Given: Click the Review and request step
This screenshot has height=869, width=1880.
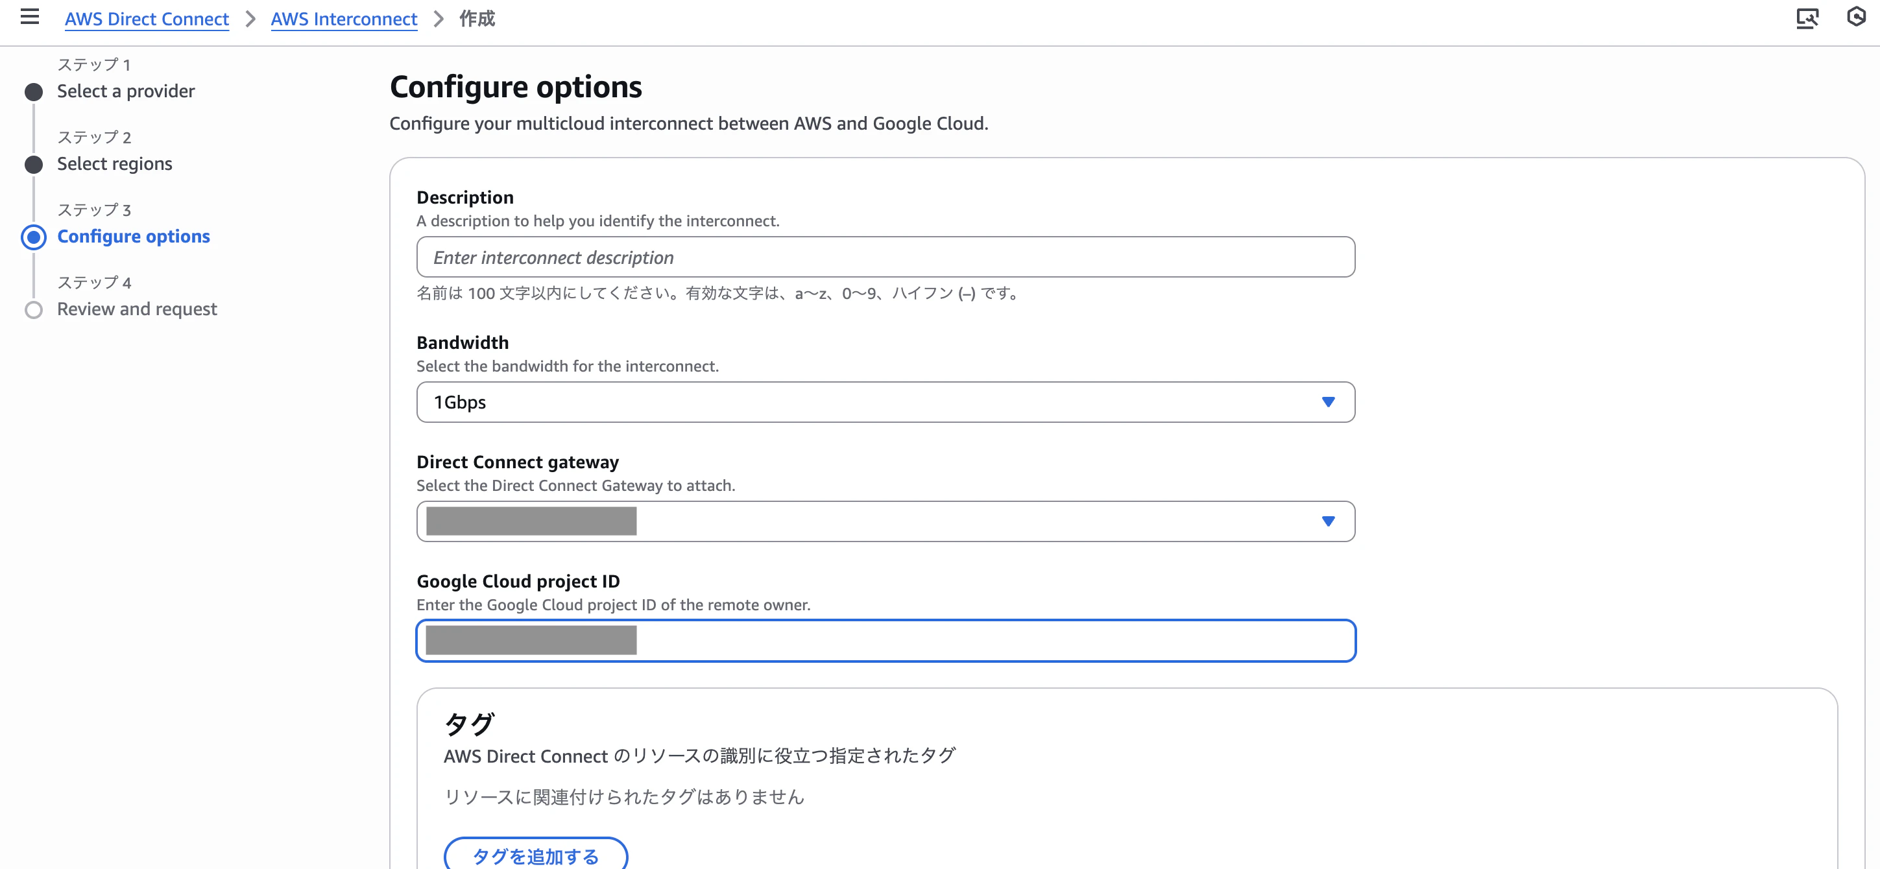Looking at the screenshot, I should [138, 309].
